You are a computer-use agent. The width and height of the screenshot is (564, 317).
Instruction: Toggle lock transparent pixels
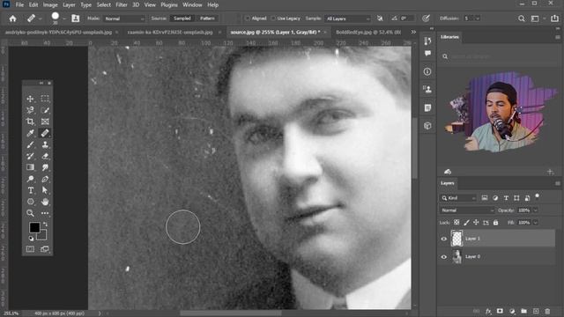456,223
